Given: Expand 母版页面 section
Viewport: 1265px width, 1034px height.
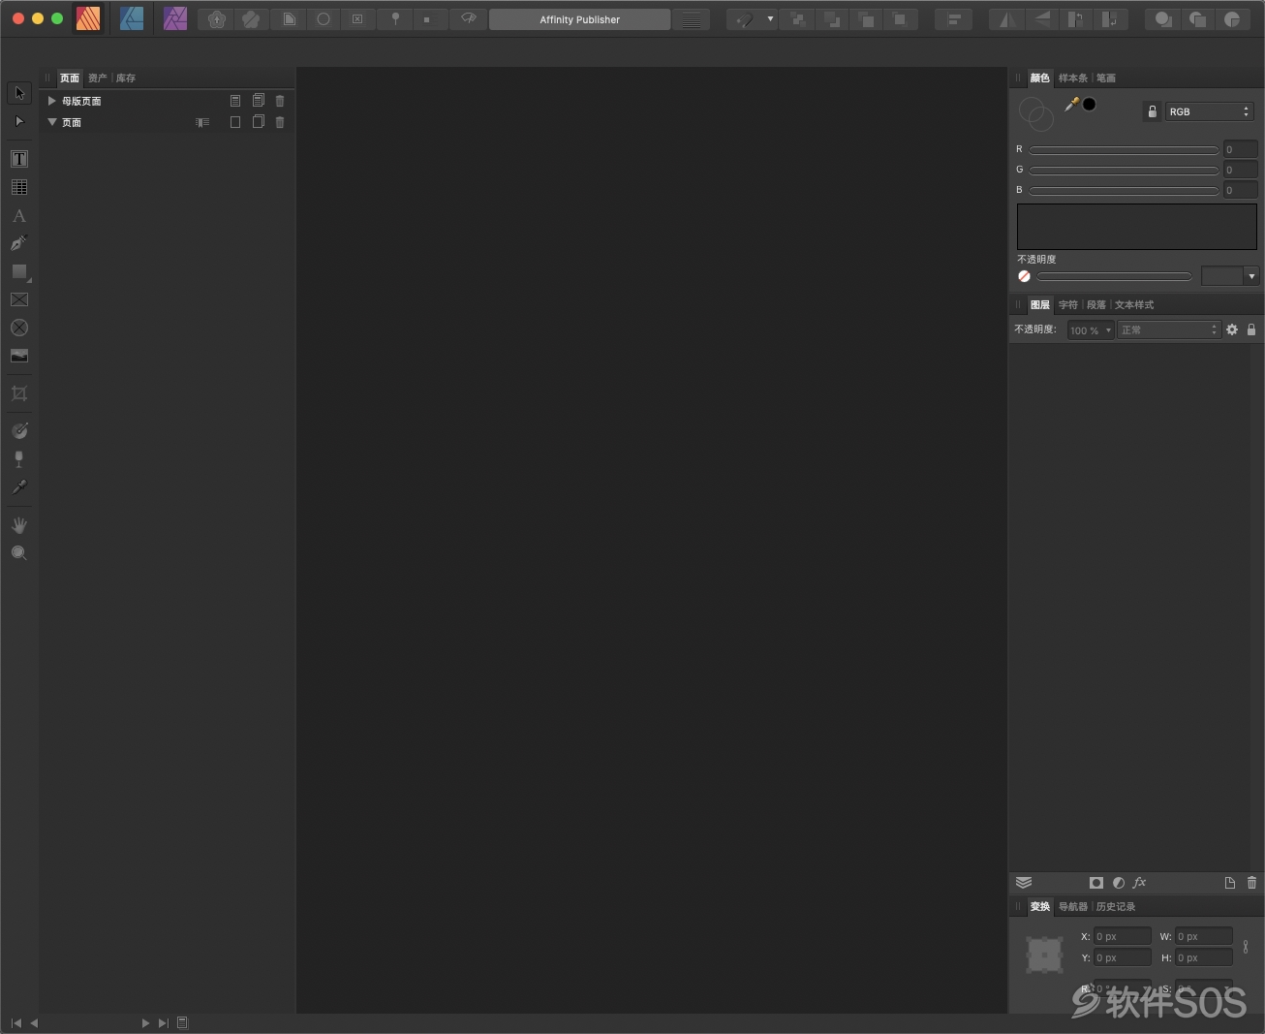Looking at the screenshot, I should (52, 101).
